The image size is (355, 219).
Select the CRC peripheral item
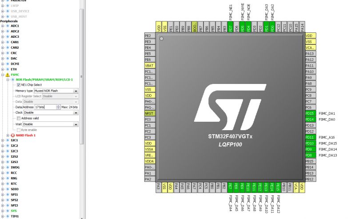tap(14, 53)
